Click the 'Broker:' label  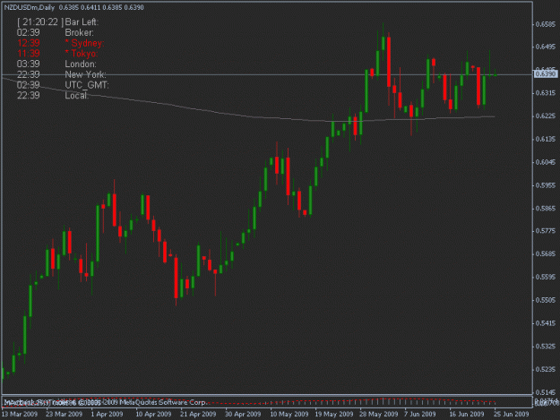tap(79, 33)
